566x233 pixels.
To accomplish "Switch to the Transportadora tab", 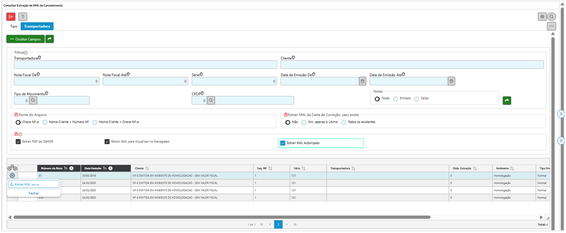I will coord(37,26).
